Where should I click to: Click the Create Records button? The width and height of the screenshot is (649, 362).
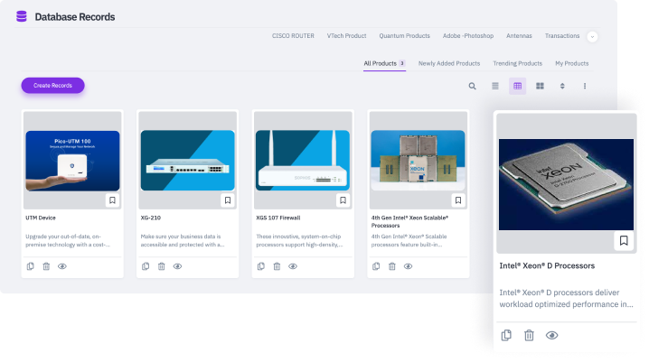point(53,86)
